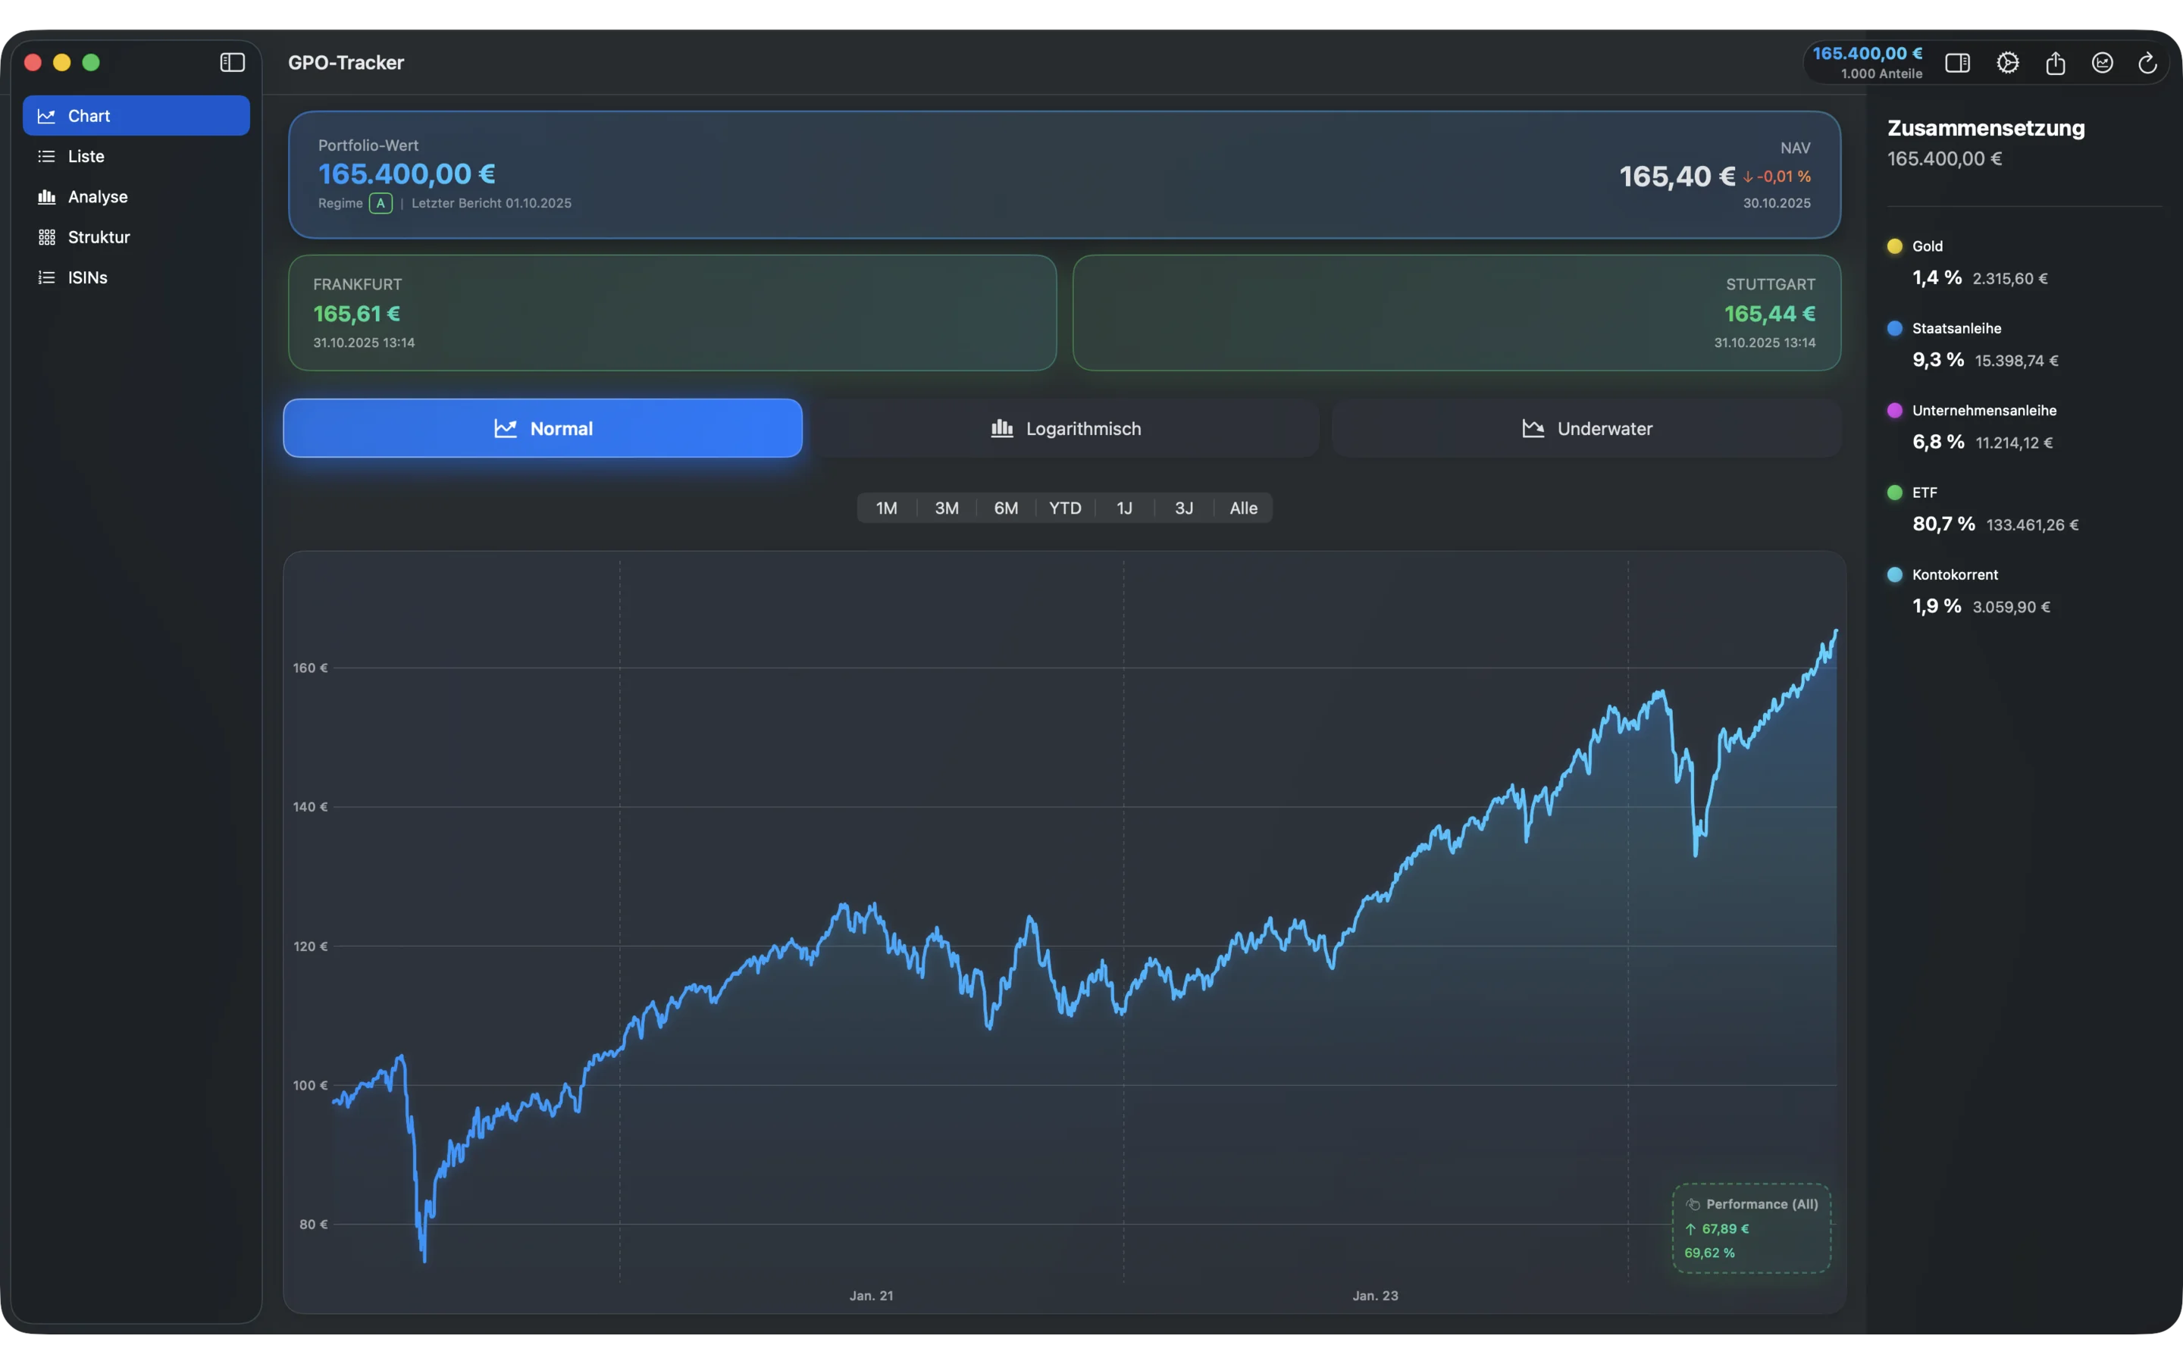Click the Regime A badge
The height and width of the screenshot is (1364, 2183).
coord(380,203)
